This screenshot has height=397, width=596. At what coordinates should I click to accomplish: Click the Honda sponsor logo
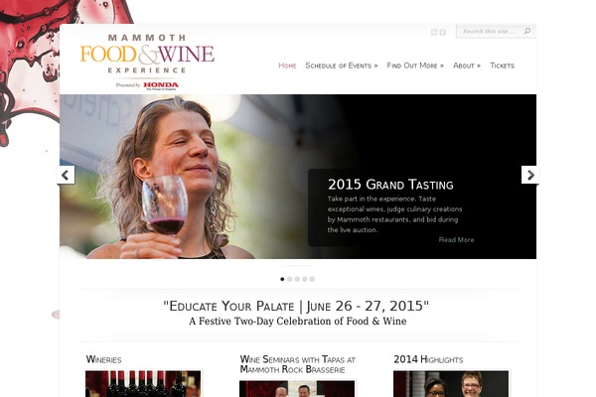161,85
